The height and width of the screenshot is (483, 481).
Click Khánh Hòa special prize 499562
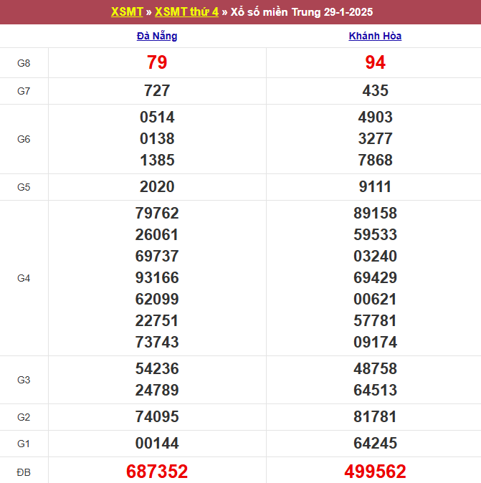(x=375, y=471)
